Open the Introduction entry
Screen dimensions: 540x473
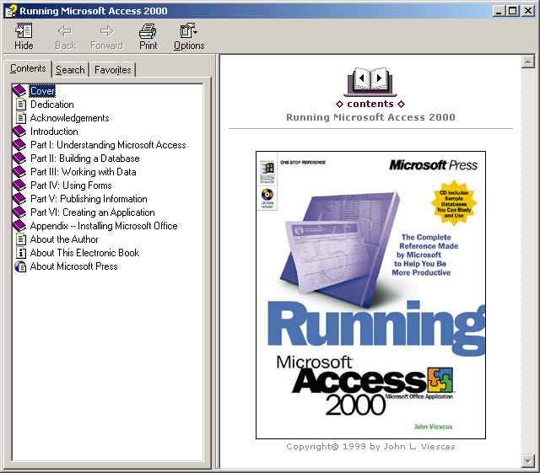[54, 132]
